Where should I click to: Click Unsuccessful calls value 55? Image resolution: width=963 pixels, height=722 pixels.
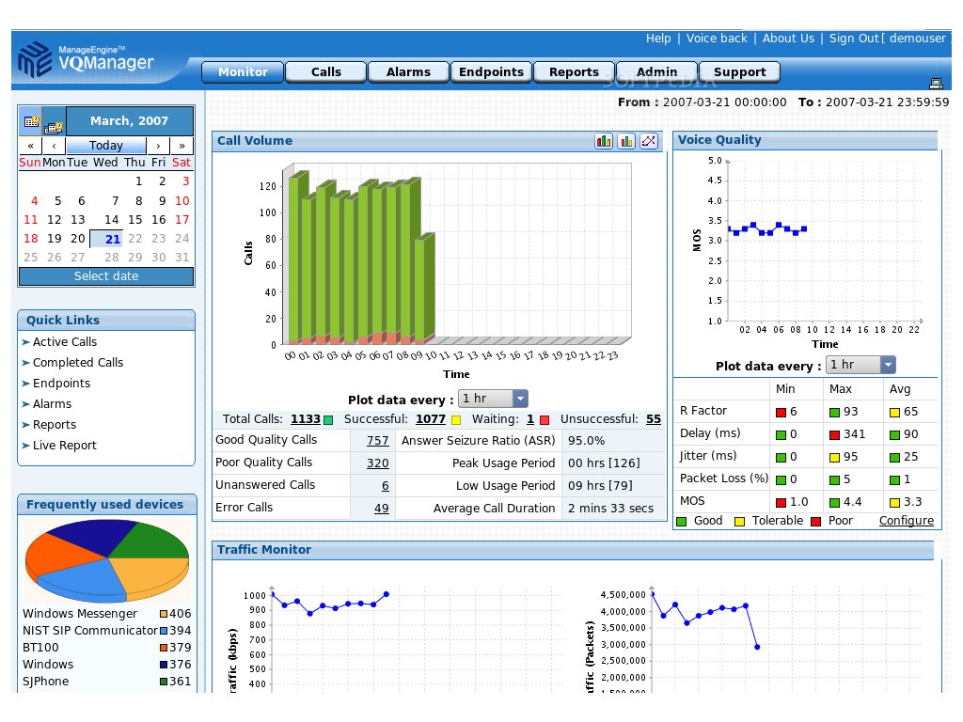pyautogui.click(x=654, y=419)
